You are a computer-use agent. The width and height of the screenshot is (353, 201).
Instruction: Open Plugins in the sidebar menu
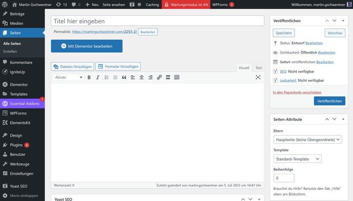[16, 145]
